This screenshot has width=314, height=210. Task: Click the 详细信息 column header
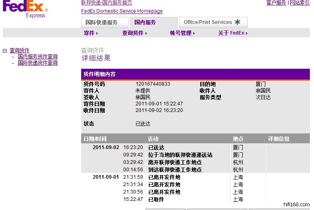[279, 139]
